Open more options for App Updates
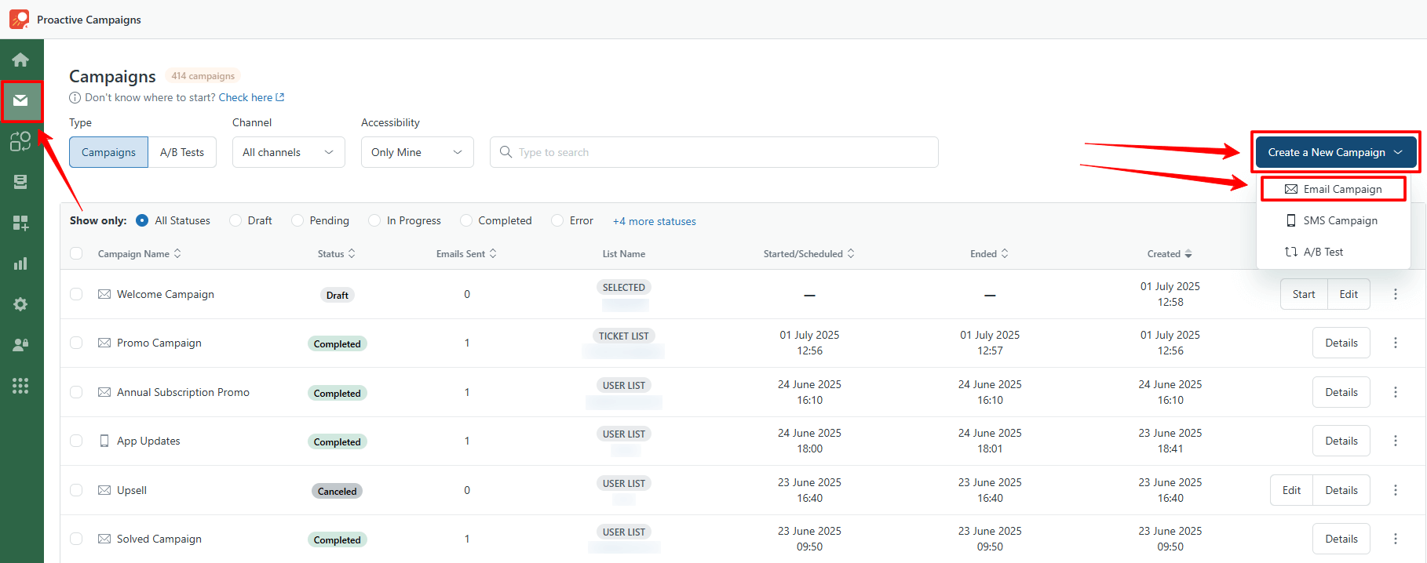 coord(1395,441)
